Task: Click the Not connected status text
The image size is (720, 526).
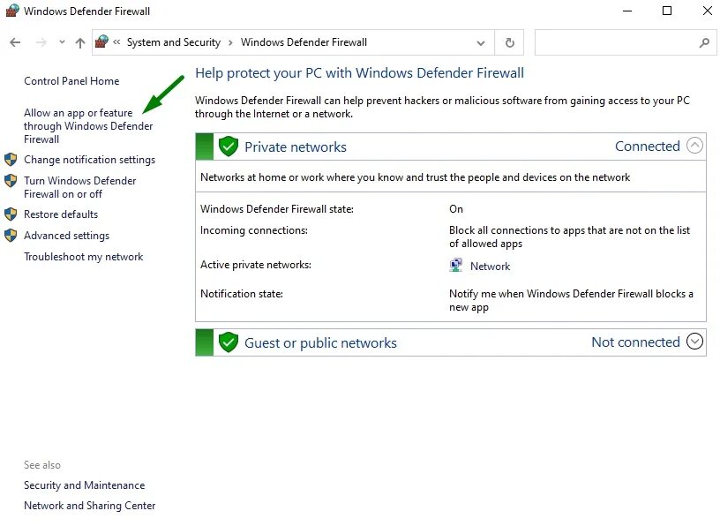Action: (x=635, y=342)
